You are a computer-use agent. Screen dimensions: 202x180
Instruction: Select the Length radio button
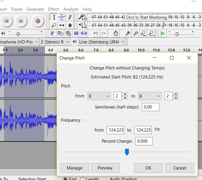82,179
